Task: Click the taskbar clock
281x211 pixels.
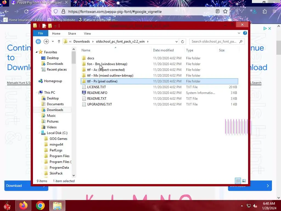Action: pos(269,206)
